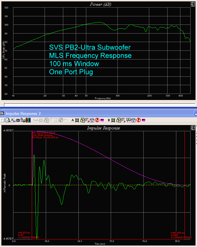Viewport: 197px width, 247px height.
Task: Click the notes icon right of A grid
Action: (x=82, y=120)
